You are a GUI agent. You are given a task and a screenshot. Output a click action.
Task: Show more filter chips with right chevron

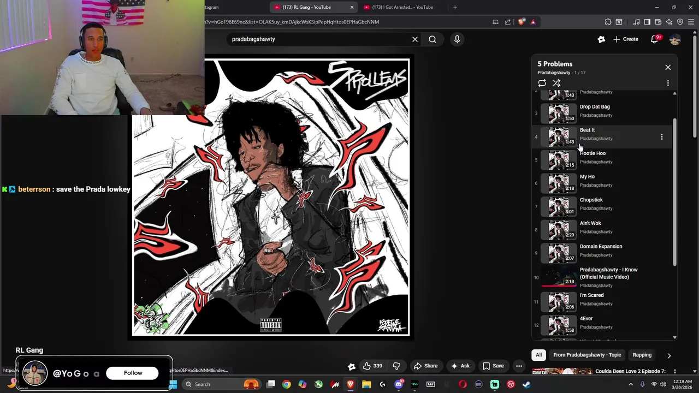click(669, 355)
